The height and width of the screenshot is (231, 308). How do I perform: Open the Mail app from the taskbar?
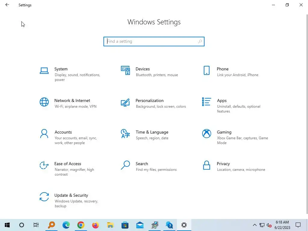[140, 225]
